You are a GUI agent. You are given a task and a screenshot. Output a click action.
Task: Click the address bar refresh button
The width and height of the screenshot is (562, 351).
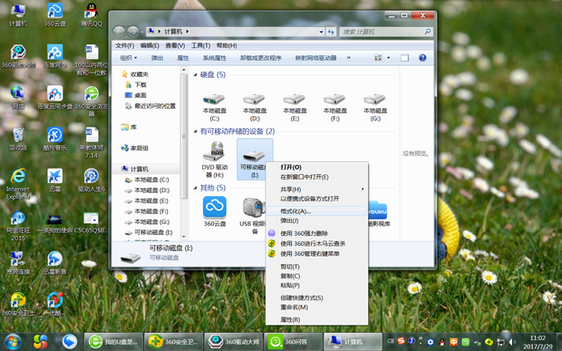(331, 32)
